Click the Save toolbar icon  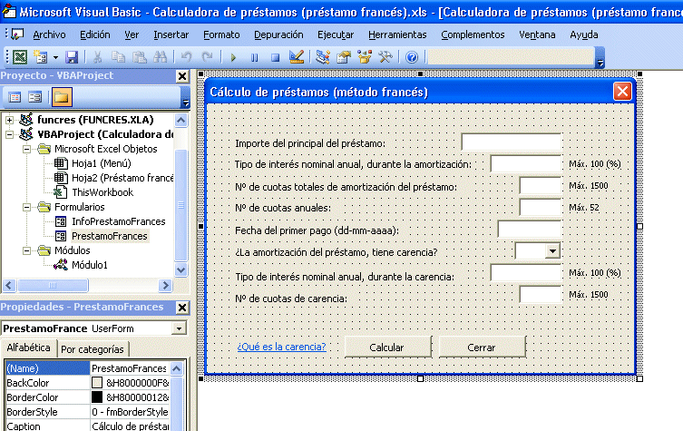(x=72, y=57)
